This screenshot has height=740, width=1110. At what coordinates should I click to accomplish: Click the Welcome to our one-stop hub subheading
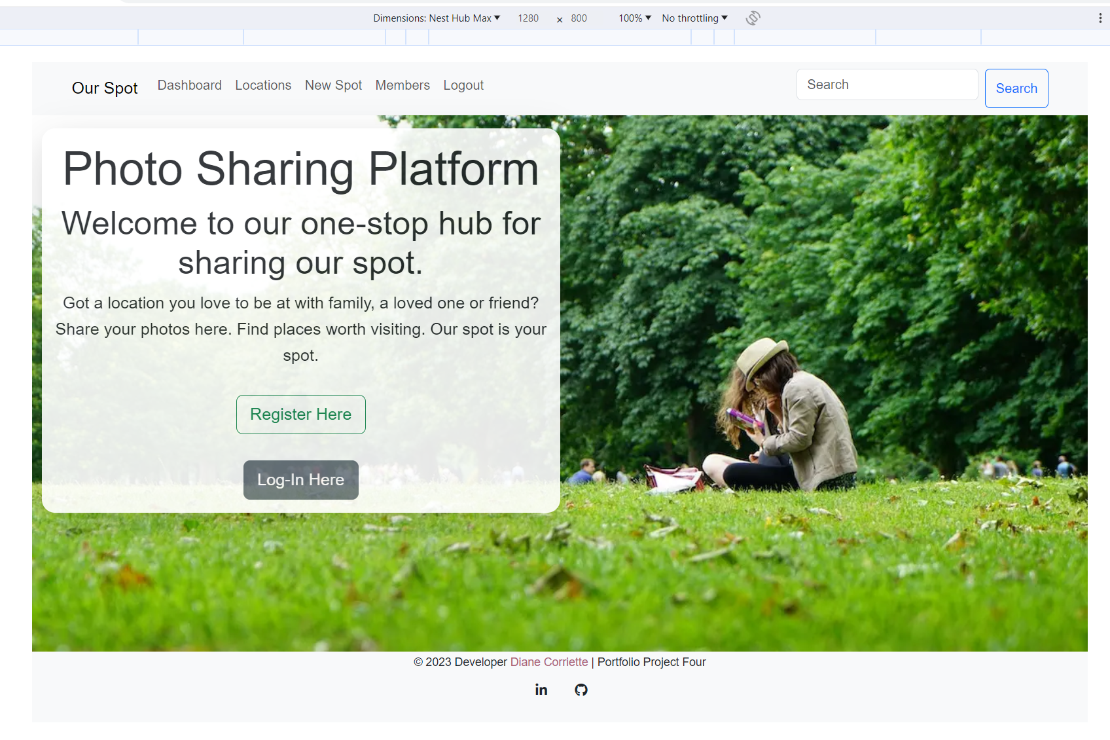301,243
